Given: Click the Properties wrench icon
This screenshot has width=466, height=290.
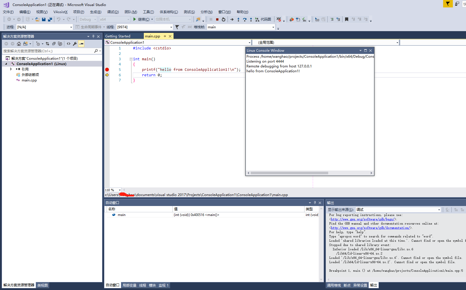Looking at the screenshot, I should (x=75, y=44).
